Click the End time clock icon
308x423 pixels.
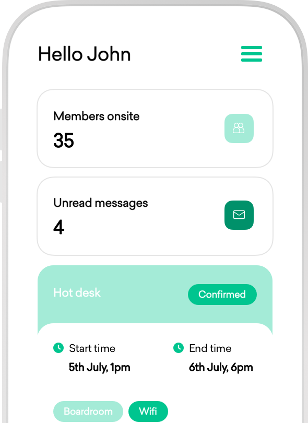click(178, 348)
